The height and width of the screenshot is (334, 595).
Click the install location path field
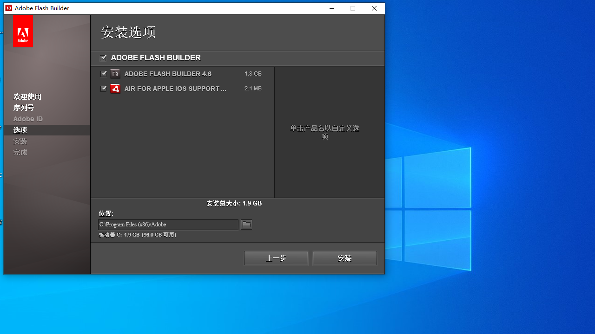pyautogui.click(x=167, y=225)
